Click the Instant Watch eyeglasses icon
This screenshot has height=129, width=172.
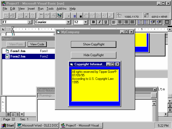pos(92,16)
